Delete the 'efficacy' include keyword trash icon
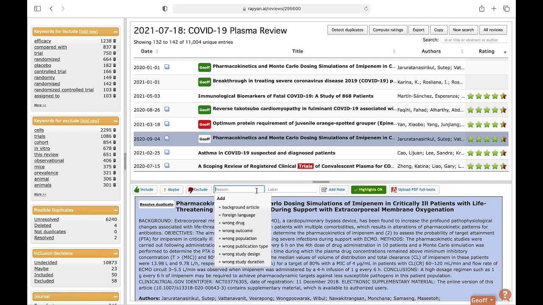Viewport: 543px width, 305px height. coord(115,41)
